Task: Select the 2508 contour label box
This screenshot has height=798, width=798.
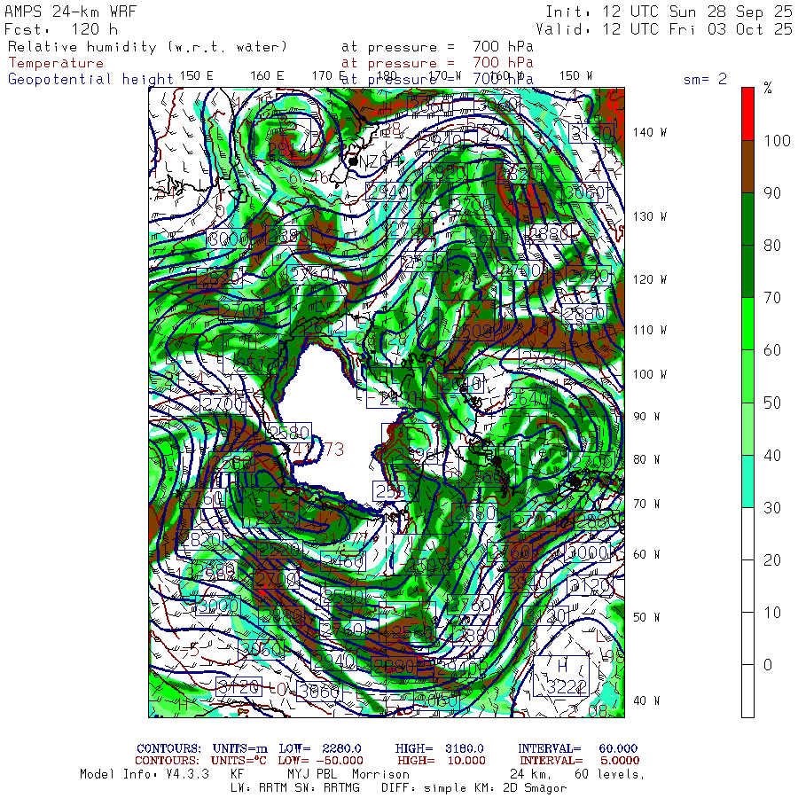Action: click(x=472, y=332)
